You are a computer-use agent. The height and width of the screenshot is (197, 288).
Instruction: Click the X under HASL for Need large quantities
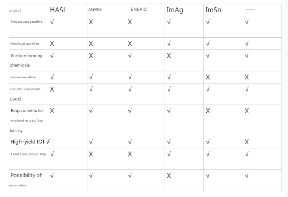point(52,43)
